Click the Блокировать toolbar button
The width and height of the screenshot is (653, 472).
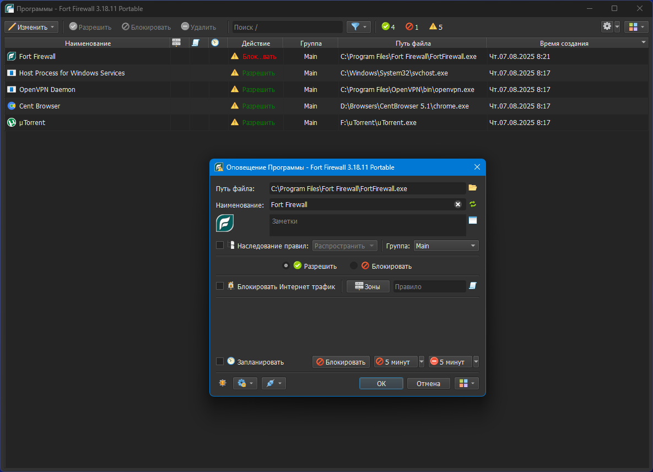[146, 27]
